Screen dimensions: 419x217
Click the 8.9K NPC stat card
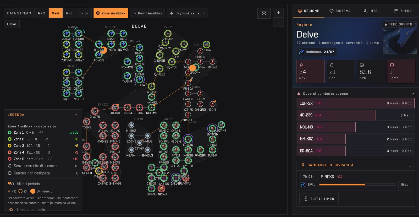click(x=371, y=71)
